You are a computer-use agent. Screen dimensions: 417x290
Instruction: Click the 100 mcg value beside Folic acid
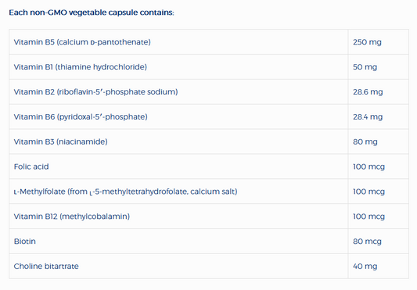click(x=368, y=166)
